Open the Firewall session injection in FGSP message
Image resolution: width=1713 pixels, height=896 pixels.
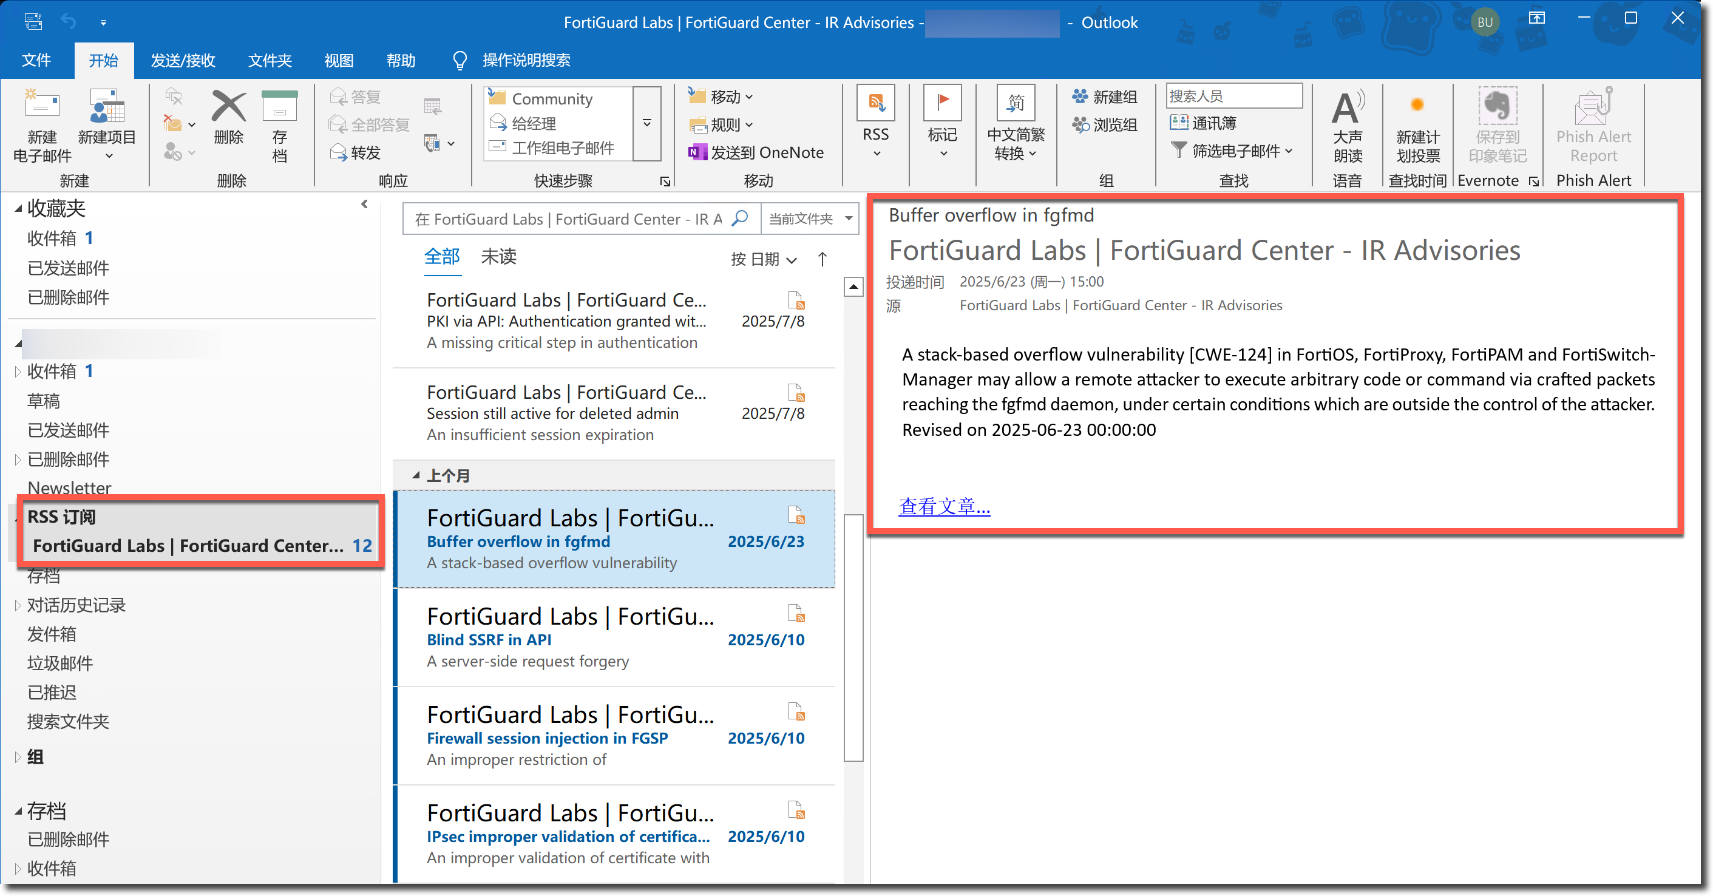[x=614, y=736]
